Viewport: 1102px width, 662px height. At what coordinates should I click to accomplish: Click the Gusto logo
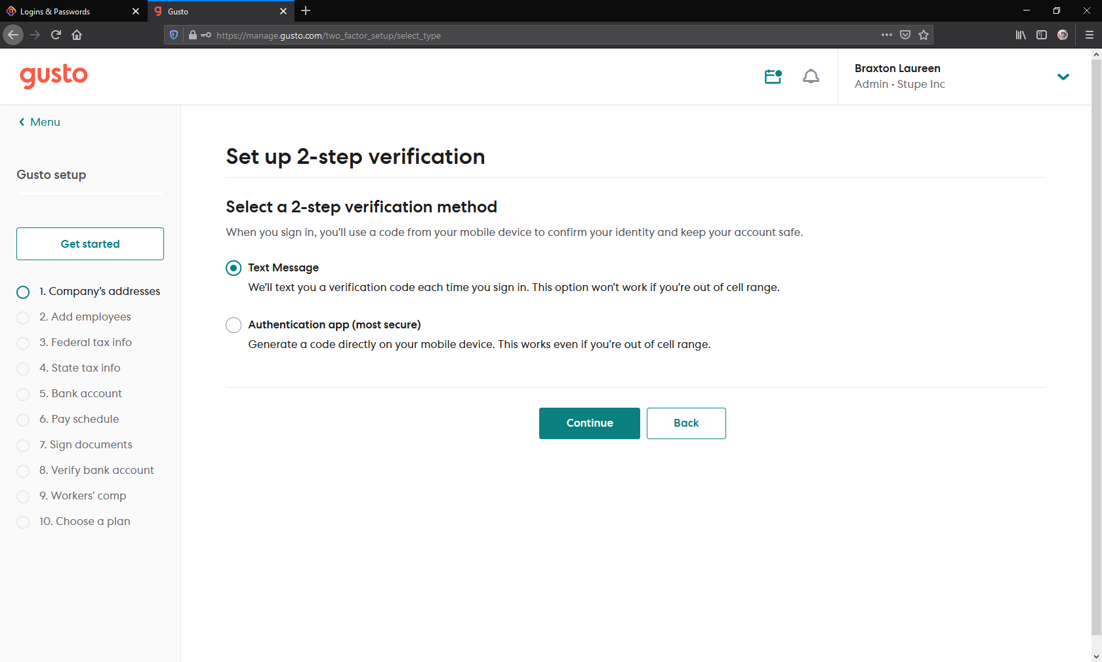(54, 76)
